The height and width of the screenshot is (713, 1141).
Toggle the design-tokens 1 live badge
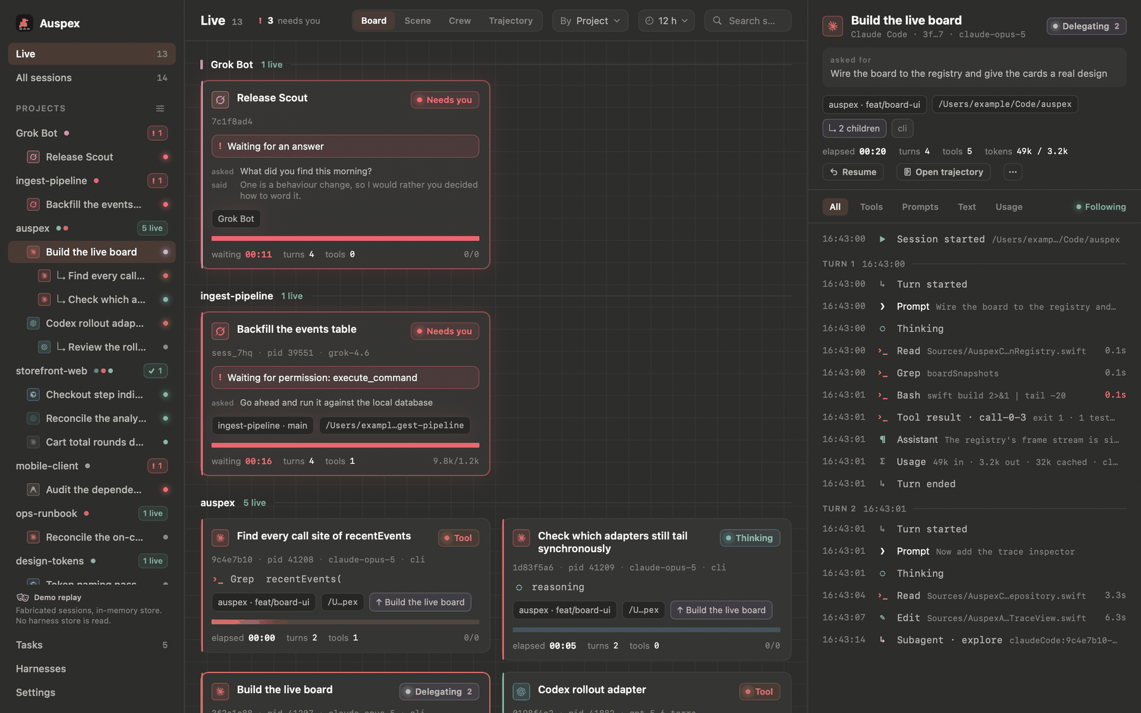tap(153, 561)
